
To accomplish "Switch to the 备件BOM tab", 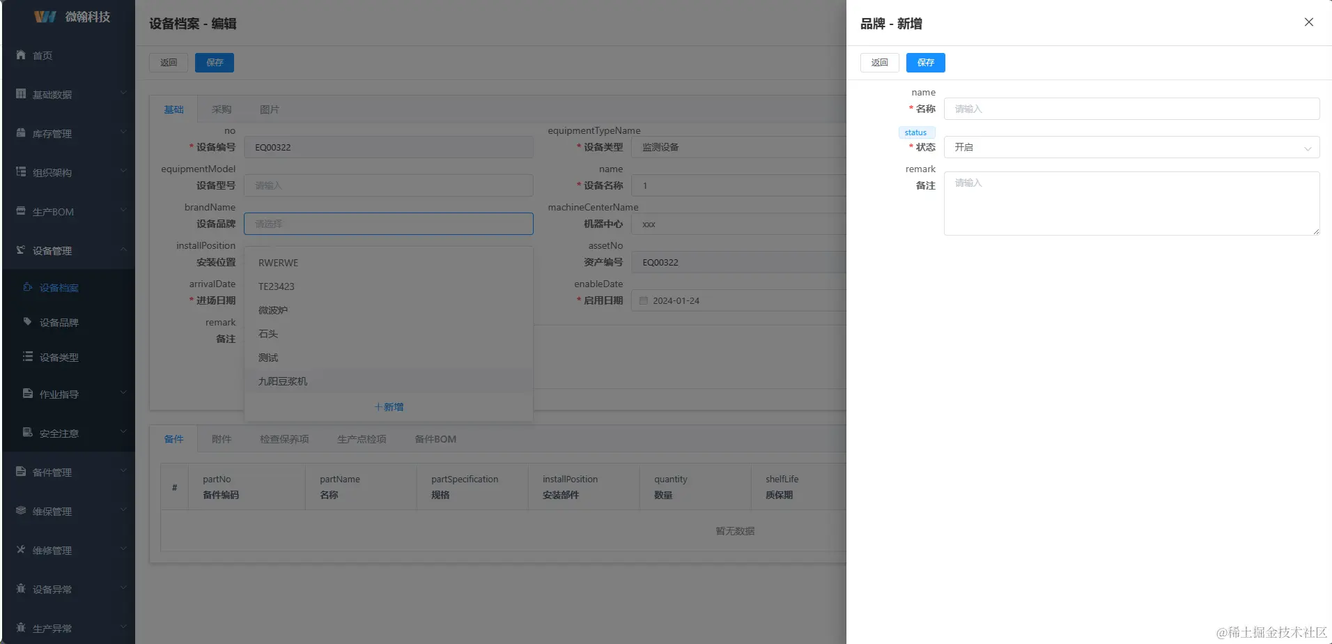I will (x=435, y=439).
